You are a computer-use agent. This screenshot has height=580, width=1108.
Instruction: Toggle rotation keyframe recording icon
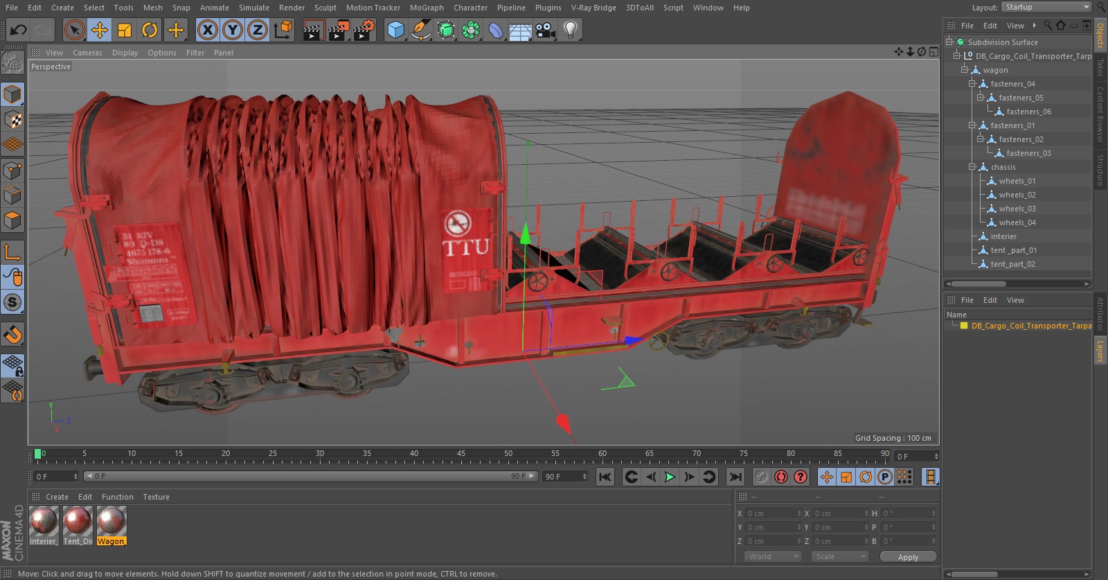point(866,477)
